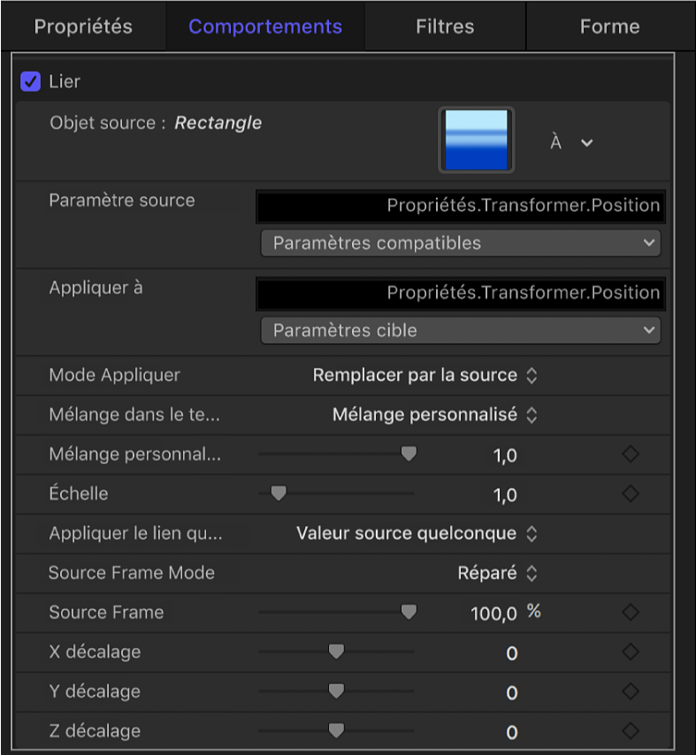Click the Source Frame keyframe diamond
The width and height of the screenshot is (696, 755).
click(630, 612)
